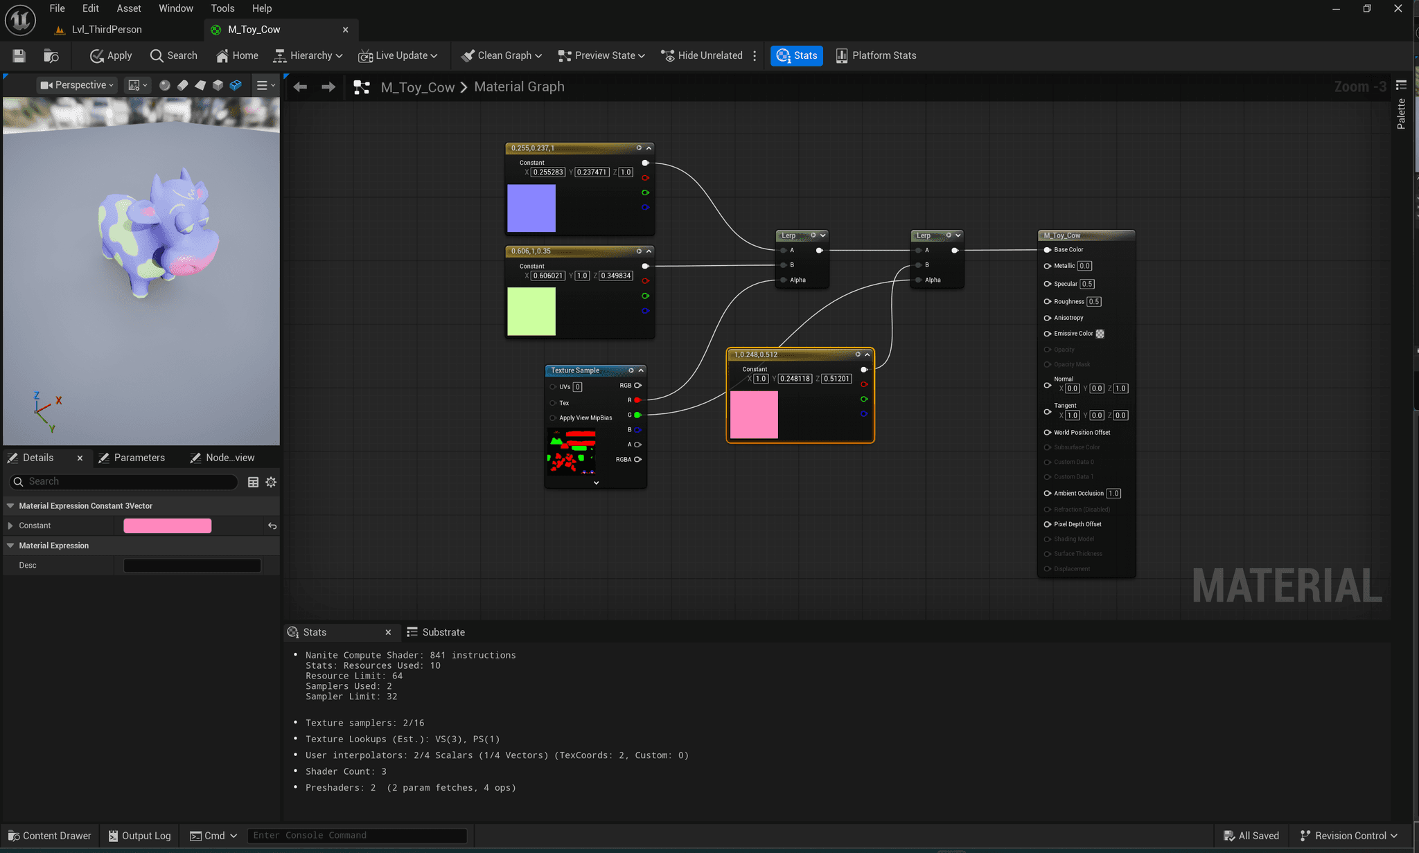This screenshot has height=853, width=1419.
Task: Toggle Platform Stats display
Action: pyautogui.click(x=876, y=55)
